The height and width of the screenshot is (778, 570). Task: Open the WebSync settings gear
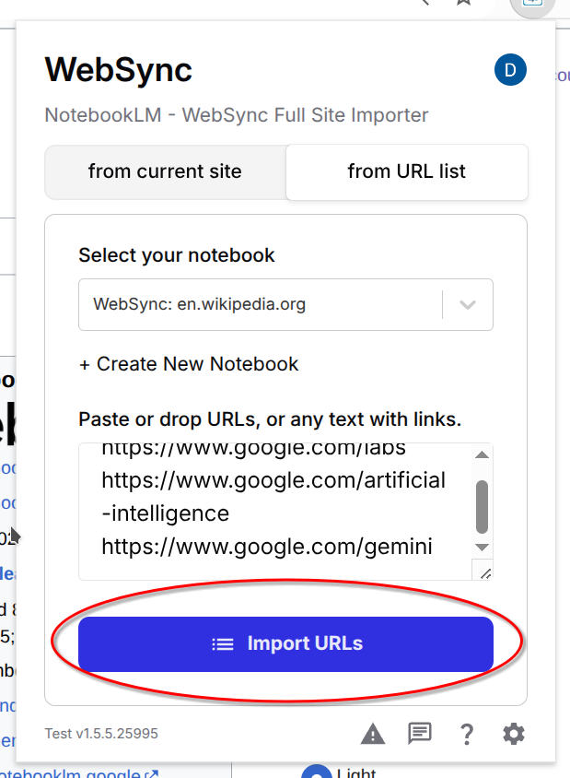513,734
